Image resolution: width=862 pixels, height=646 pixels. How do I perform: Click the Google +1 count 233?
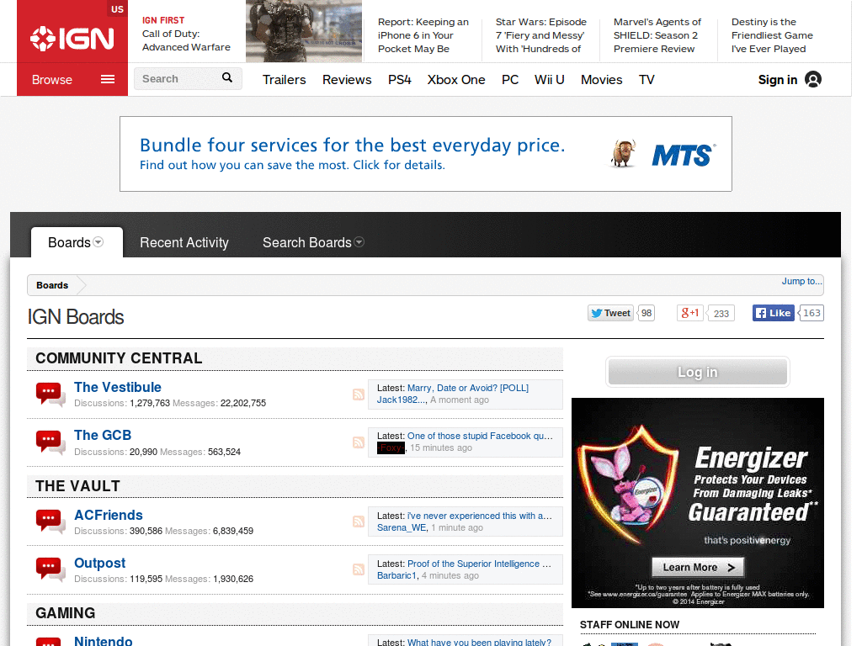(x=721, y=313)
